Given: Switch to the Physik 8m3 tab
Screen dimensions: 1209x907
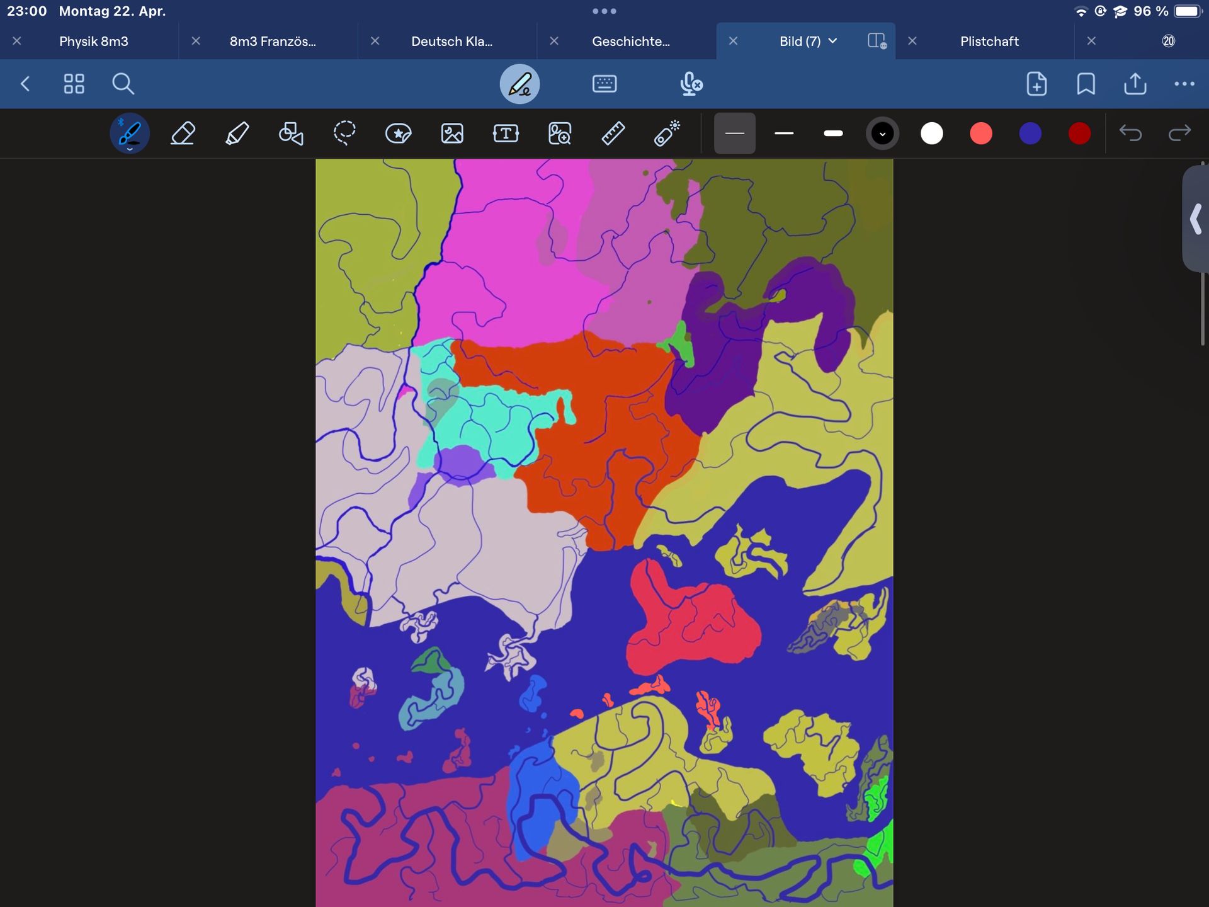Looking at the screenshot, I should click(94, 42).
